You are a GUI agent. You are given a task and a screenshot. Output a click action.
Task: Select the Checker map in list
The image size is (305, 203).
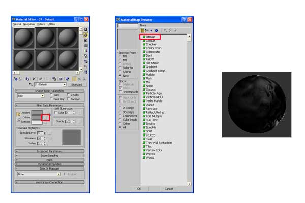pyautogui.click(x=151, y=44)
